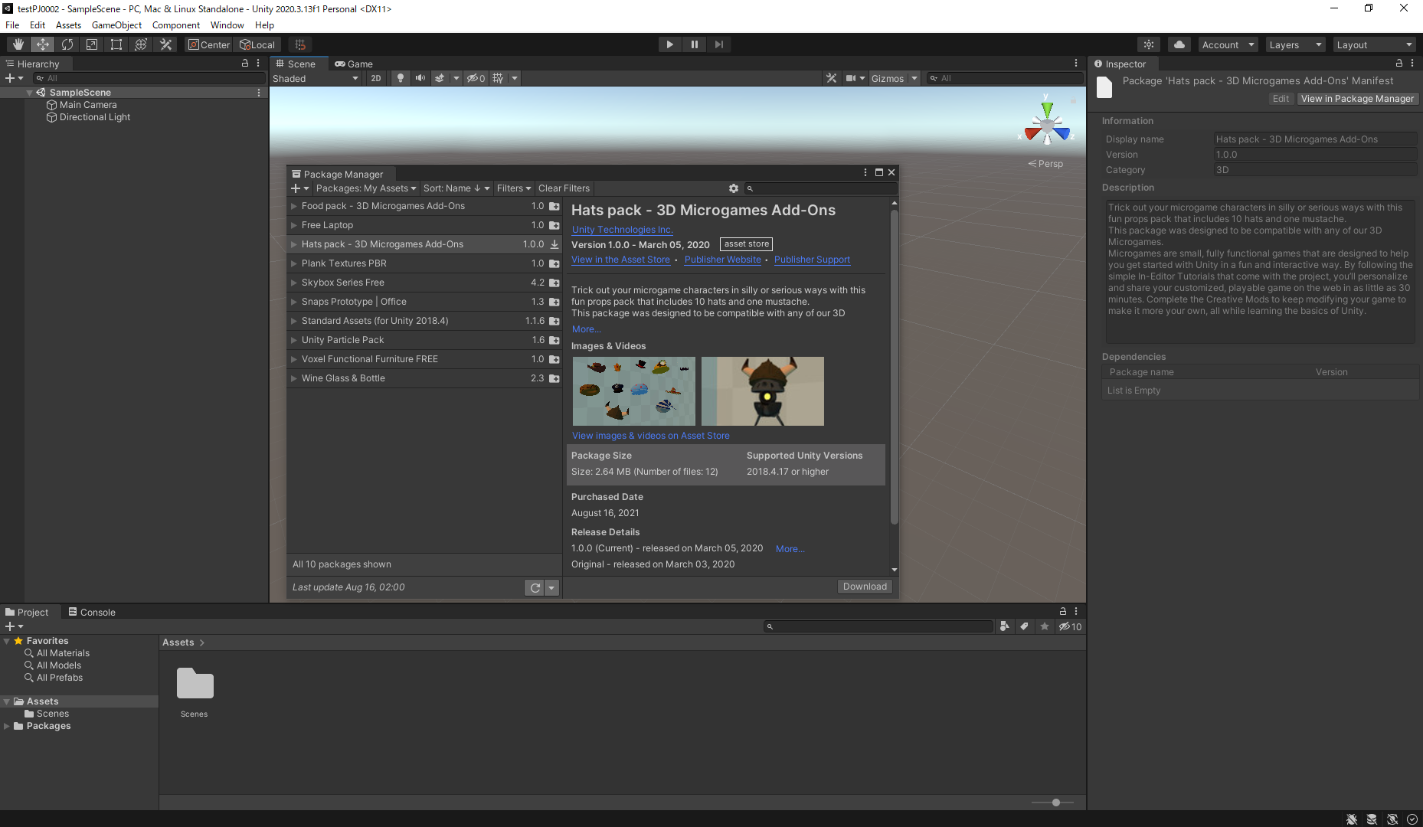Screen dimensions: 1423x827
Task: Open Sort: Name dropdown
Action: 456,188
